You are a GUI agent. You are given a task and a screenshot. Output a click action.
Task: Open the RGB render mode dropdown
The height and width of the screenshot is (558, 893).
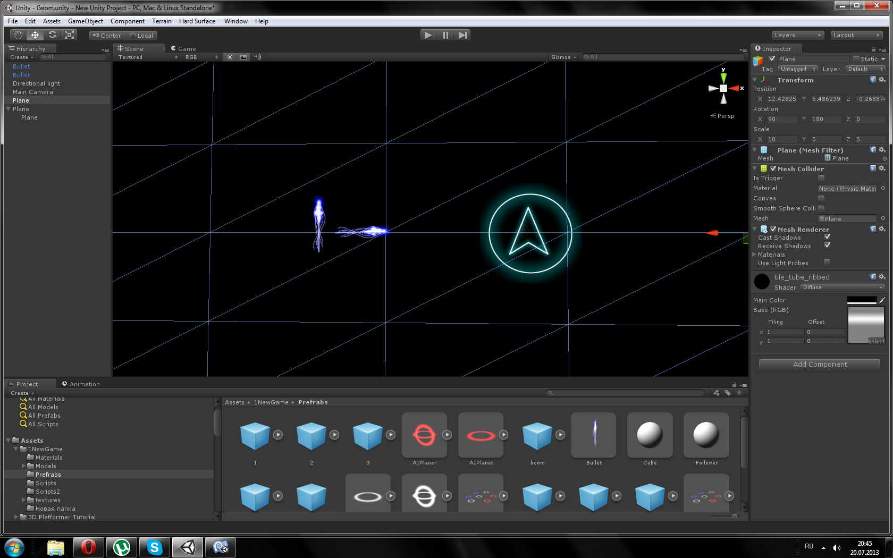pos(201,57)
